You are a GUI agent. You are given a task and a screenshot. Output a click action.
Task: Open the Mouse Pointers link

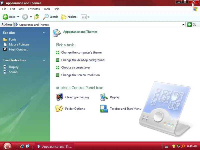pos(19,44)
